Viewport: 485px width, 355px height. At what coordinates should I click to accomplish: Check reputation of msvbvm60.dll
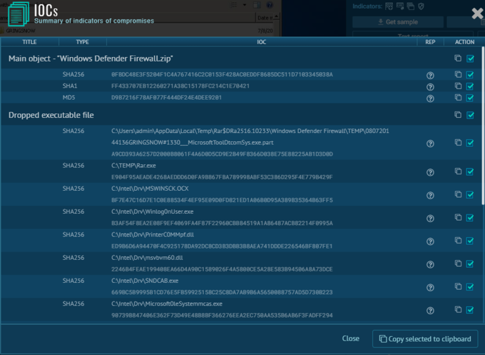point(430,265)
